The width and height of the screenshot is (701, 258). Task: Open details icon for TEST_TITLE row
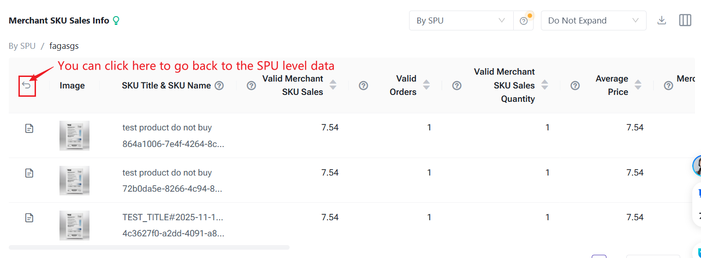point(29,217)
